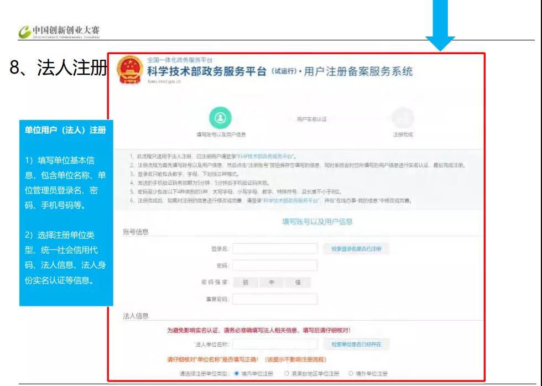
Task: Click the 法人单位名称 text box
Action: 275,345
